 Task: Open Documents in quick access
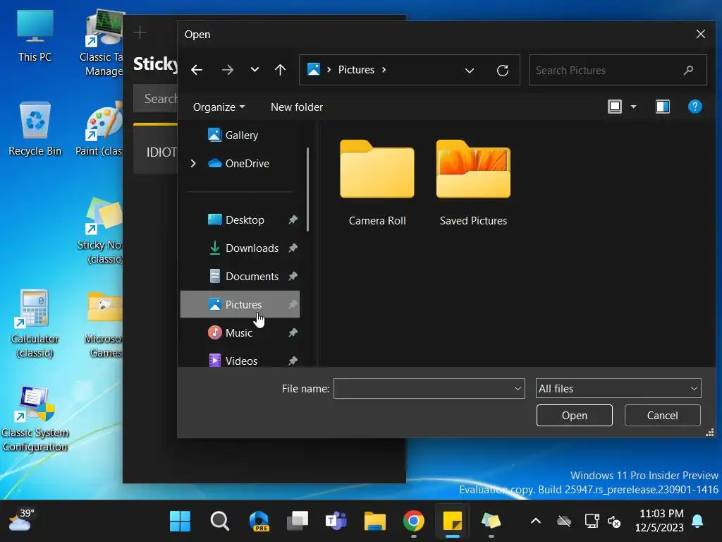click(240, 276)
